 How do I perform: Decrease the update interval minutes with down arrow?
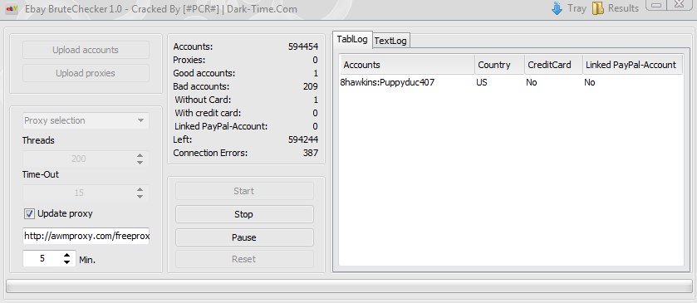pyautogui.click(x=66, y=262)
